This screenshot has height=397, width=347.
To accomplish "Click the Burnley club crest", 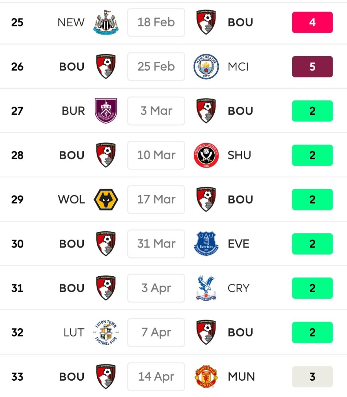I will click(106, 111).
